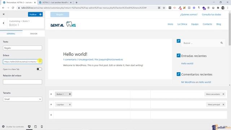The width and height of the screenshot is (231, 130).
Task: Select Menú principal element in builder
Action: (x=214, y=104)
